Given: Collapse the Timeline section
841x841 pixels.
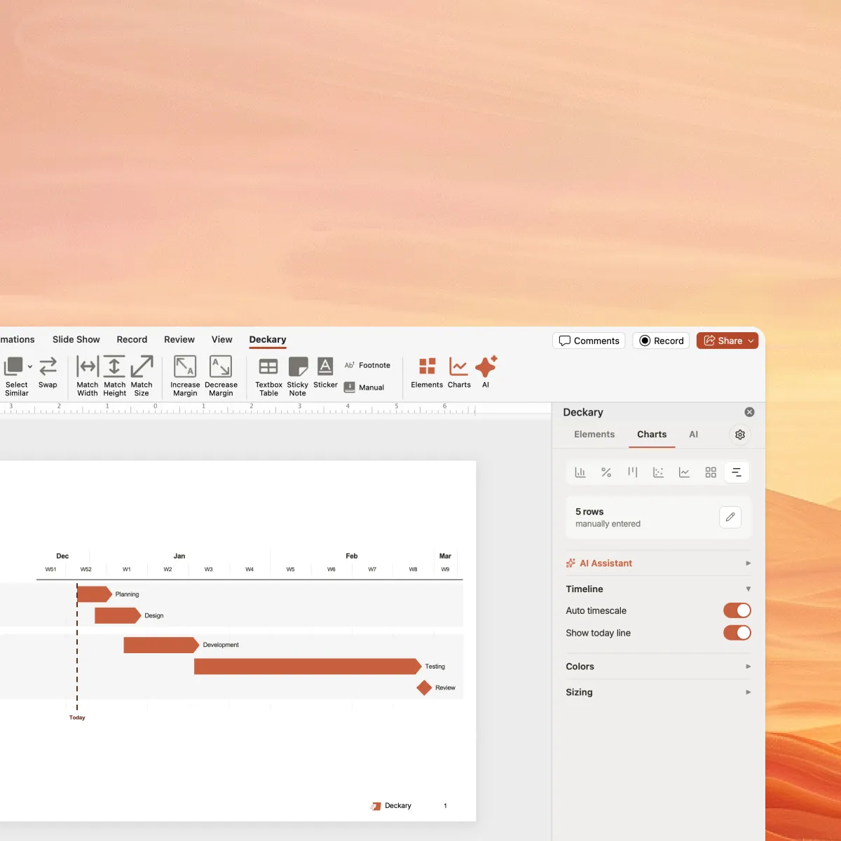Looking at the screenshot, I should click(748, 589).
